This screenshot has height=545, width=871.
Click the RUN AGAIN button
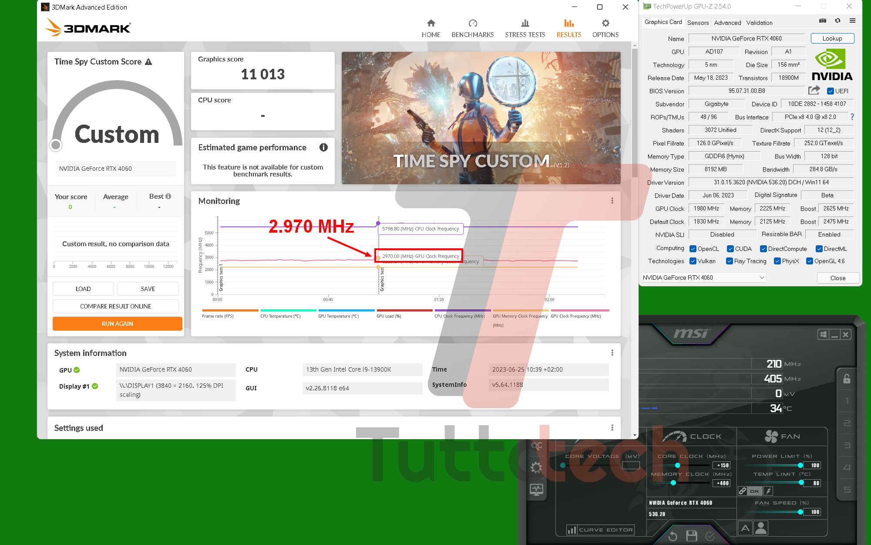117,324
